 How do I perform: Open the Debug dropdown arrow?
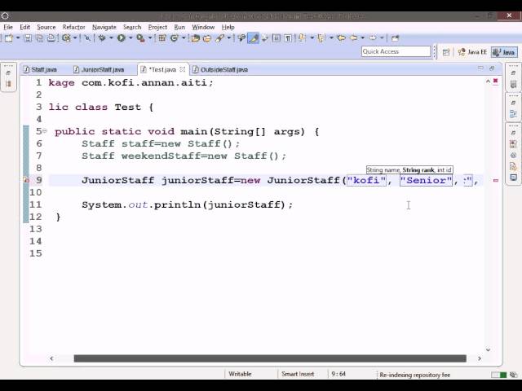[x=111, y=38]
